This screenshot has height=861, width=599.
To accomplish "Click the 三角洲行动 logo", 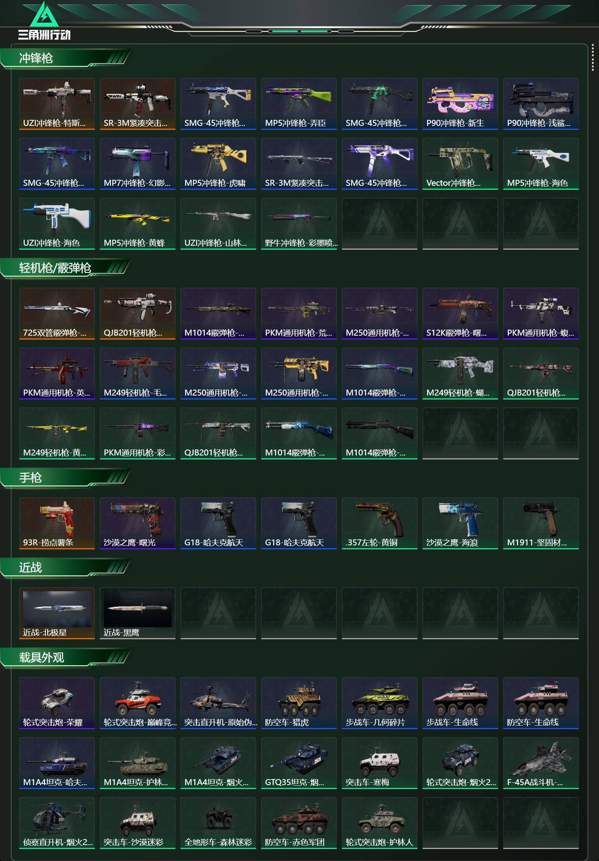I will pyautogui.click(x=44, y=21).
